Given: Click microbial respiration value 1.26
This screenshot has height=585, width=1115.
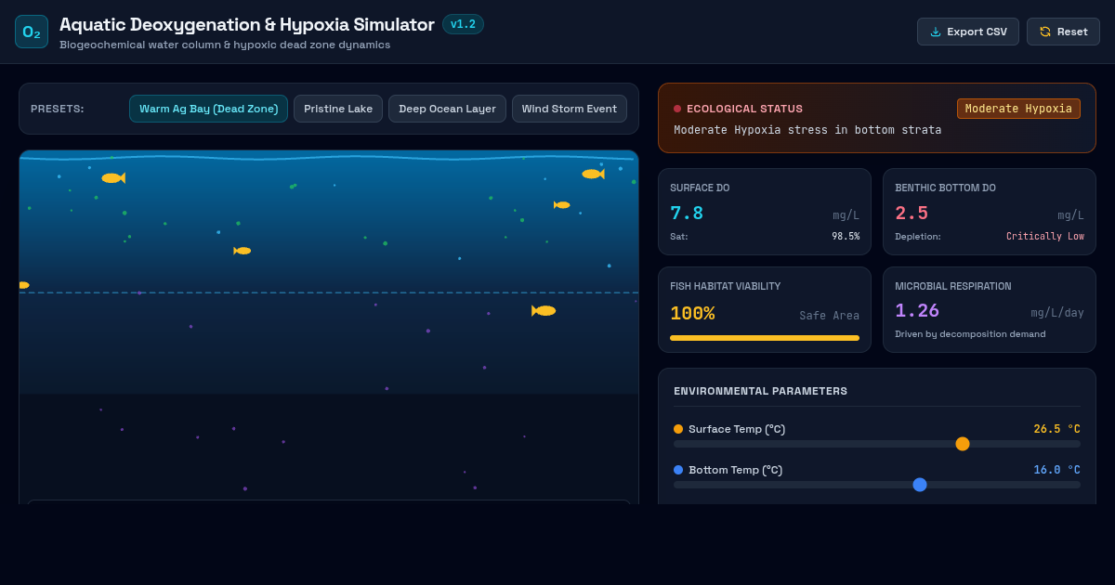Looking at the screenshot, I should (x=917, y=311).
